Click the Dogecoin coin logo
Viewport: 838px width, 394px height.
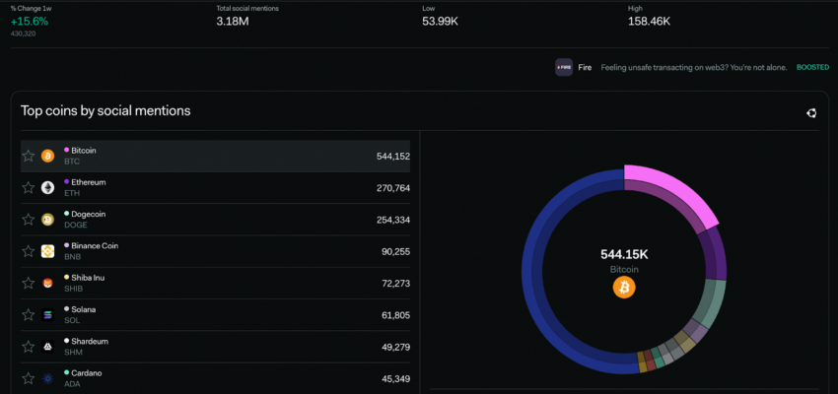coord(48,220)
